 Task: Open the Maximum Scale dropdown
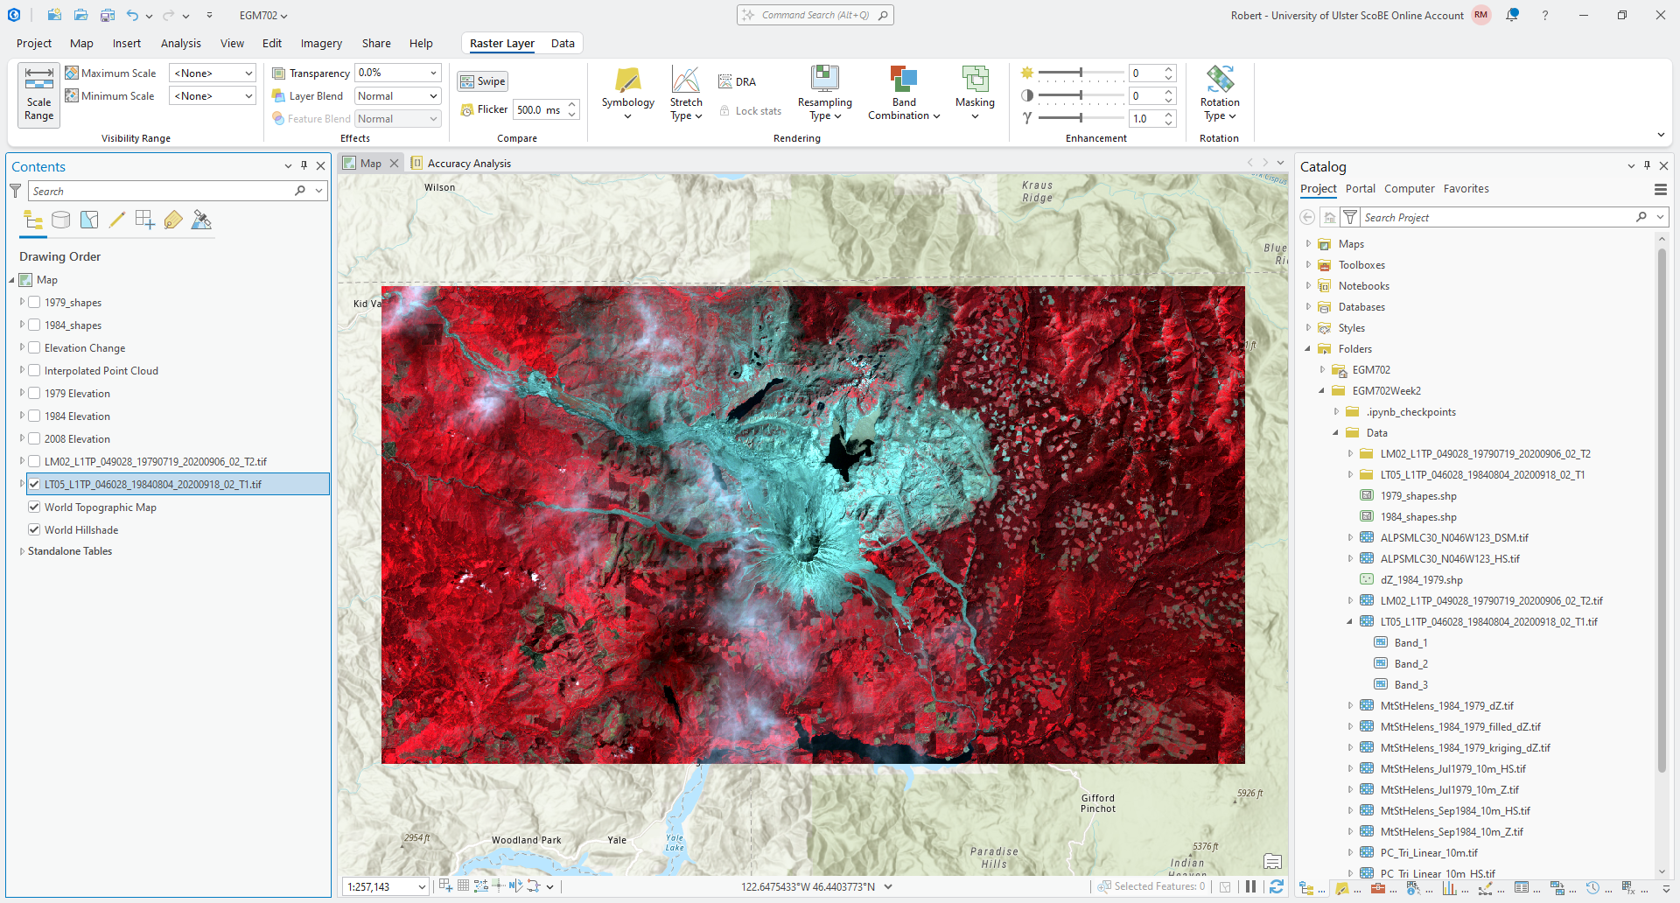tap(213, 73)
